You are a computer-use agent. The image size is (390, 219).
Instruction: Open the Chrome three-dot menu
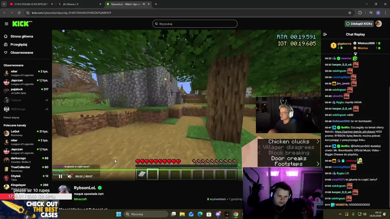(x=385, y=13)
